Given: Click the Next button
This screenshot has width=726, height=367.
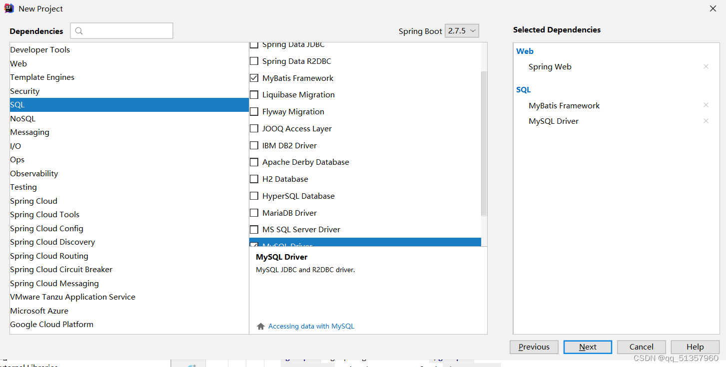Looking at the screenshot, I should coord(588,347).
